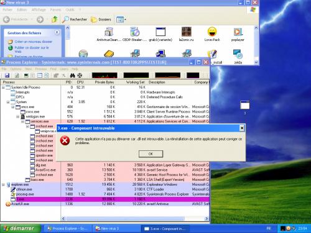The width and height of the screenshot is (311, 233).
Task: Open the Fichier menu in New virus 3
Action: click(7, 10)
